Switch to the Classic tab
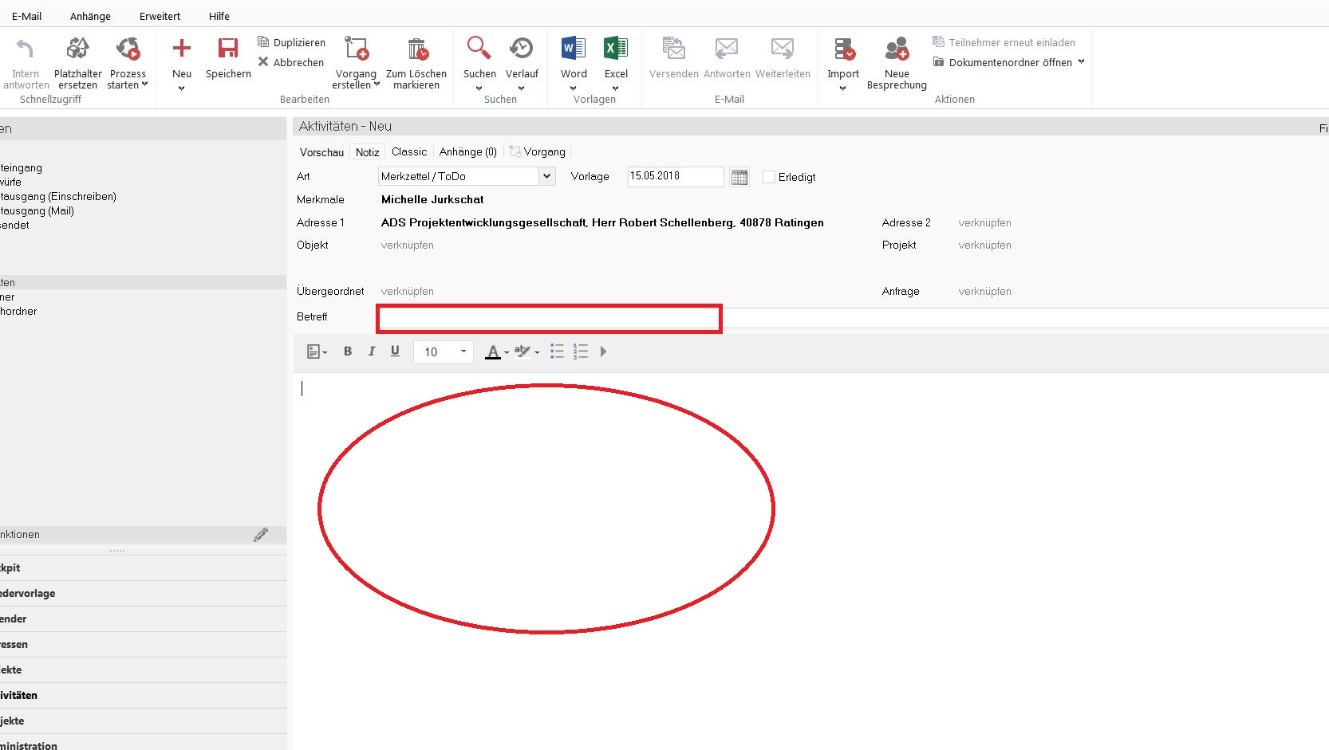Viewport: 1329px width, 750px height. click(409, 151)
